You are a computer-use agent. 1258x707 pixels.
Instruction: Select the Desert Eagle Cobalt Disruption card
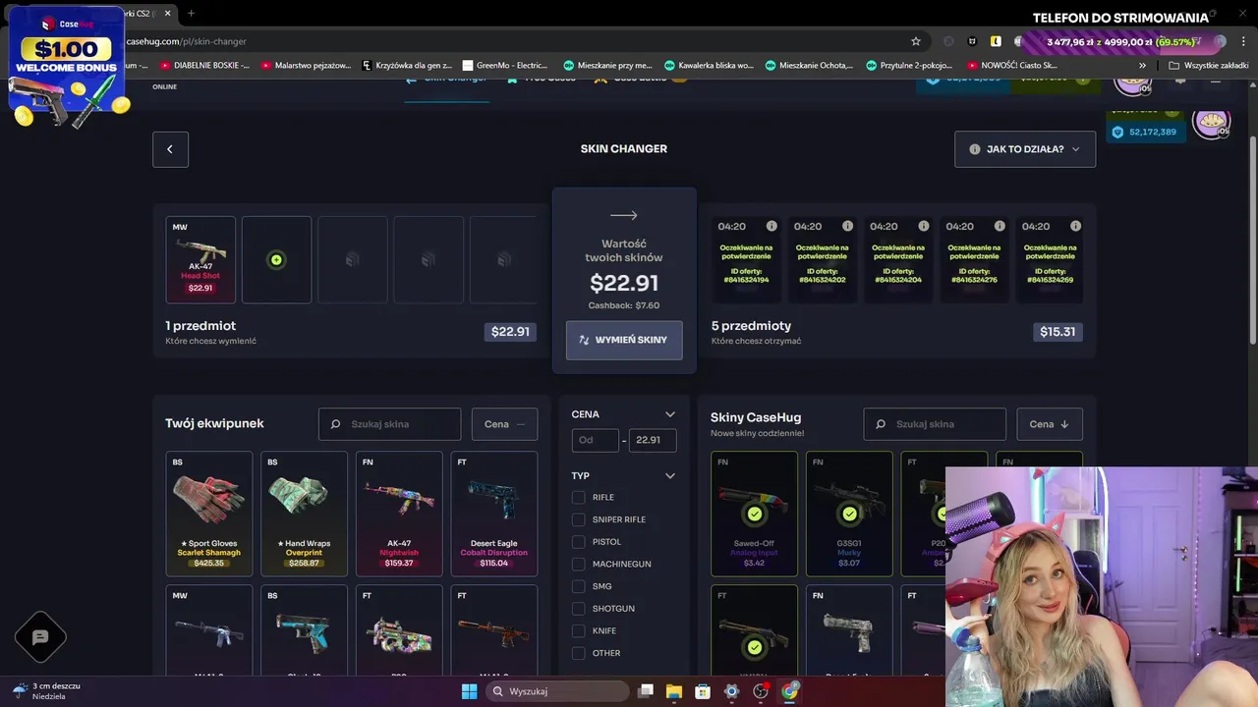[494, 514]
